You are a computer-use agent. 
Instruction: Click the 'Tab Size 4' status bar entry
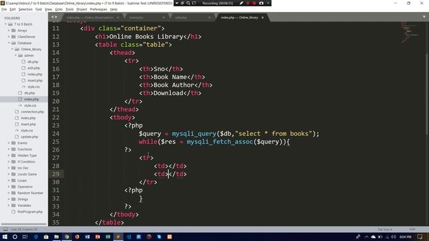[385, 229]
